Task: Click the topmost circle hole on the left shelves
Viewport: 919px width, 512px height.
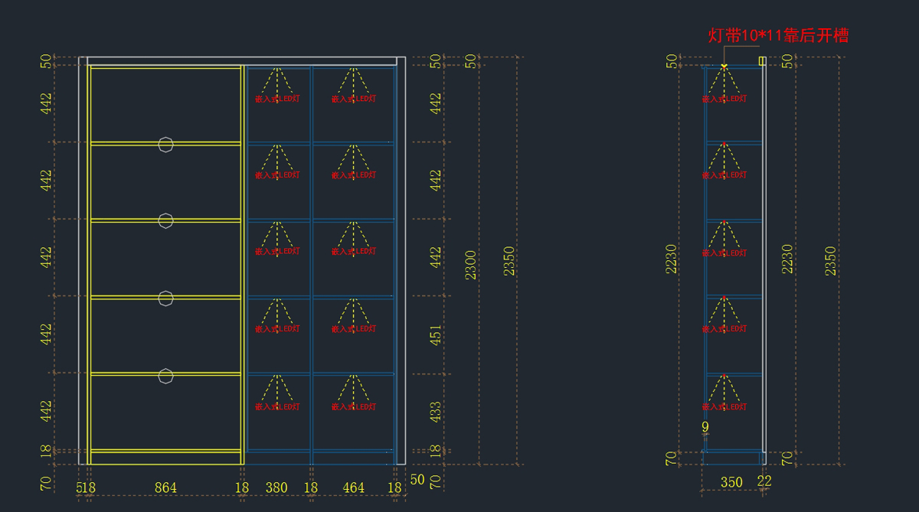Action: (166, 144)
